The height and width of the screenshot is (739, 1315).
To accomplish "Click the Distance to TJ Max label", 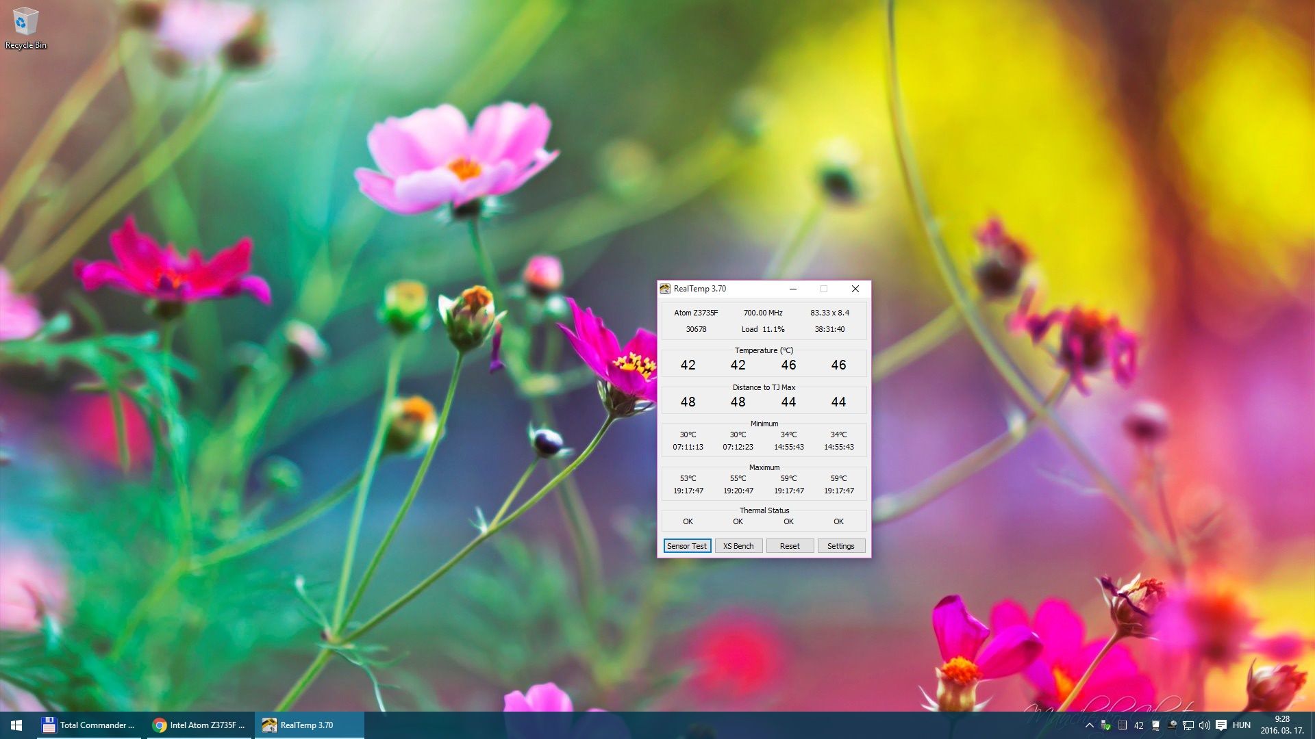I will coord(764,387).
